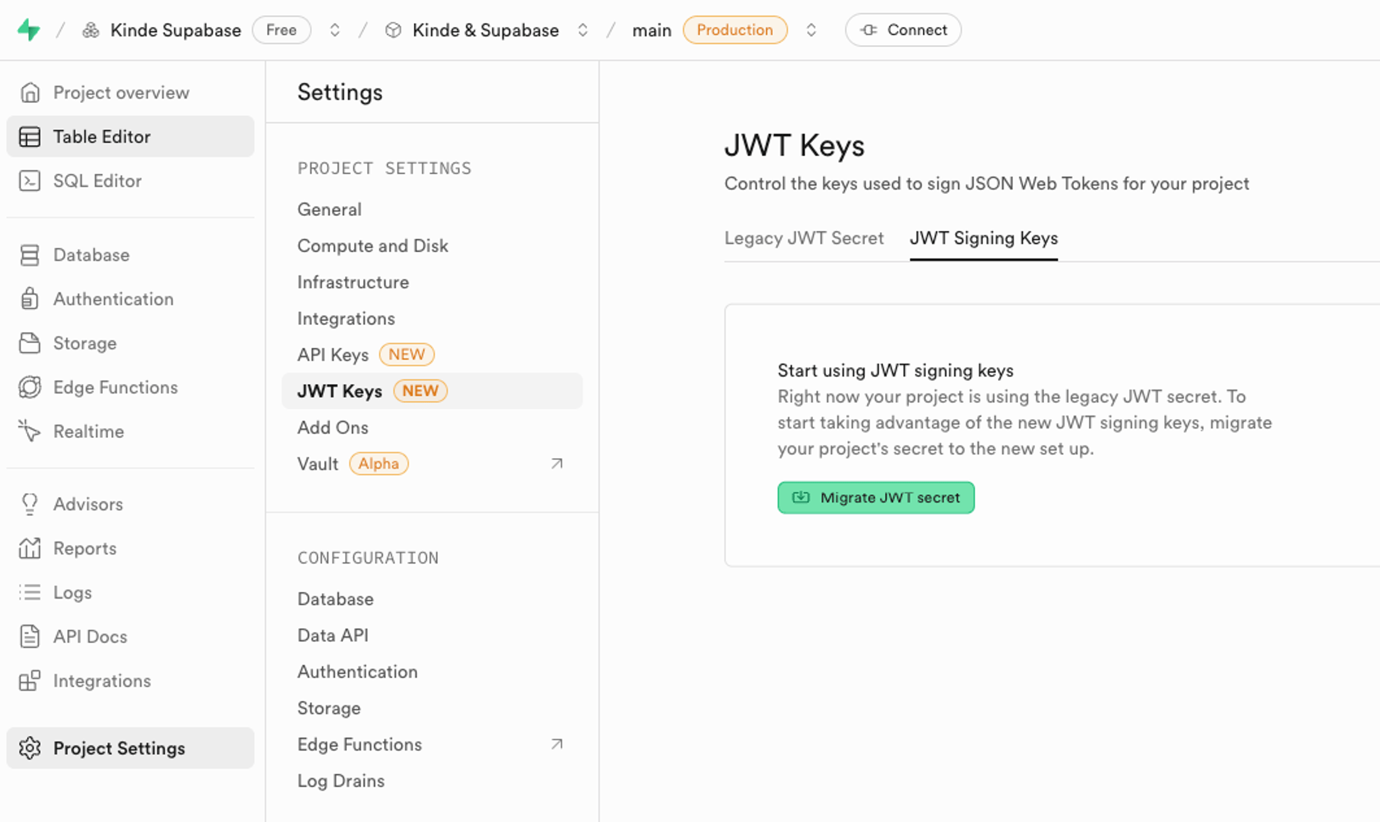Open the Realtime panel icon

tap(29, 431)
